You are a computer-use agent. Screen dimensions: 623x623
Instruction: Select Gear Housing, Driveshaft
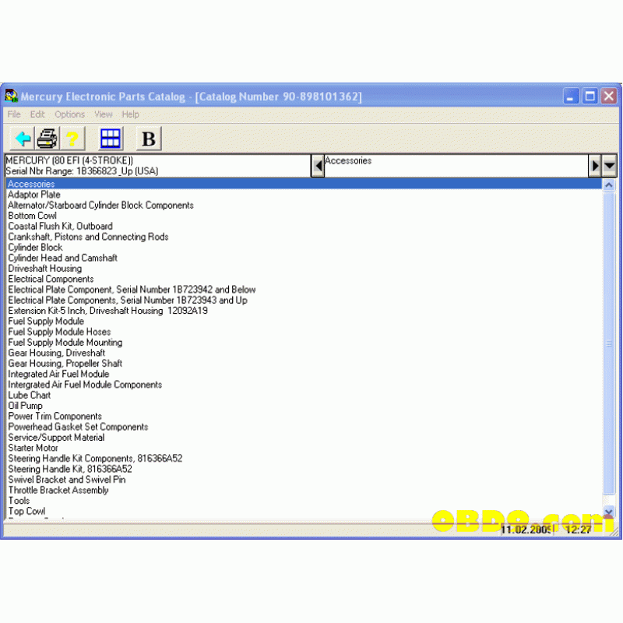[x=57, y=353]
